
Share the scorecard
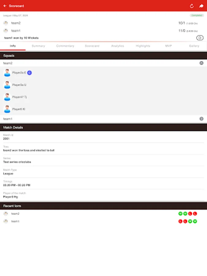(x=201, y=6)
